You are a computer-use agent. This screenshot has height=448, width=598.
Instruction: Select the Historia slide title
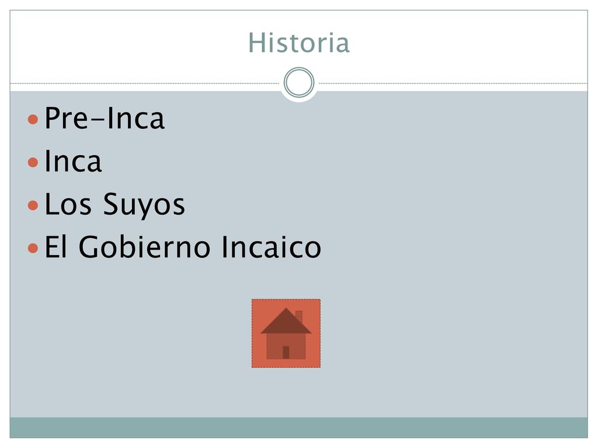pyautogui.click(x=299, y=43)
